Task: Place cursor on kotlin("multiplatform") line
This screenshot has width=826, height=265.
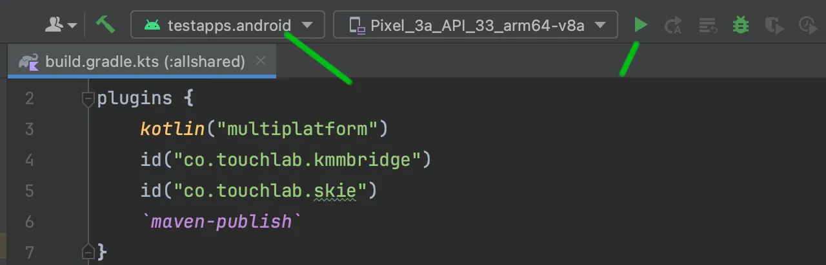Action: click(263, 129)
